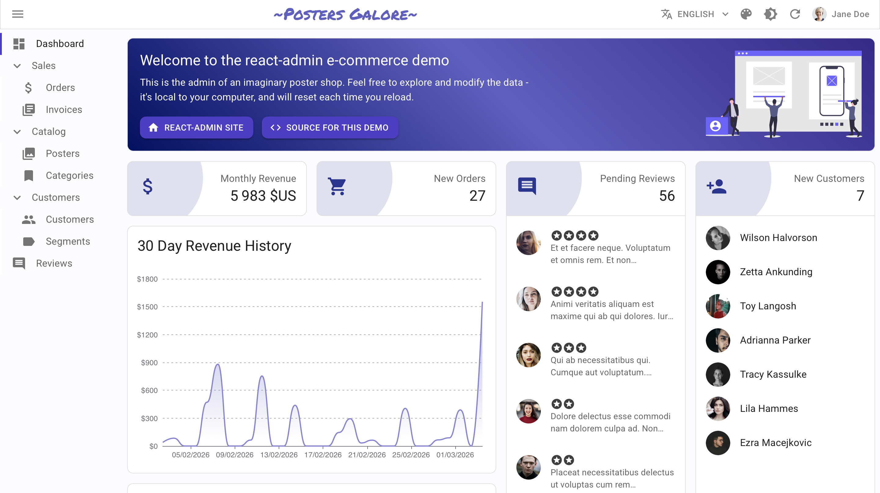
Task: Collapse the Catalog menu section
Action: point(17,132)
